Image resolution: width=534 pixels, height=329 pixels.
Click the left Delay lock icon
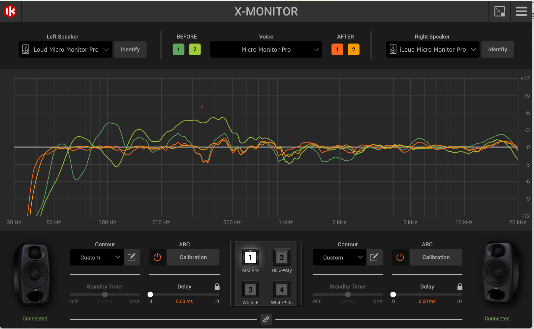[217, 287]
